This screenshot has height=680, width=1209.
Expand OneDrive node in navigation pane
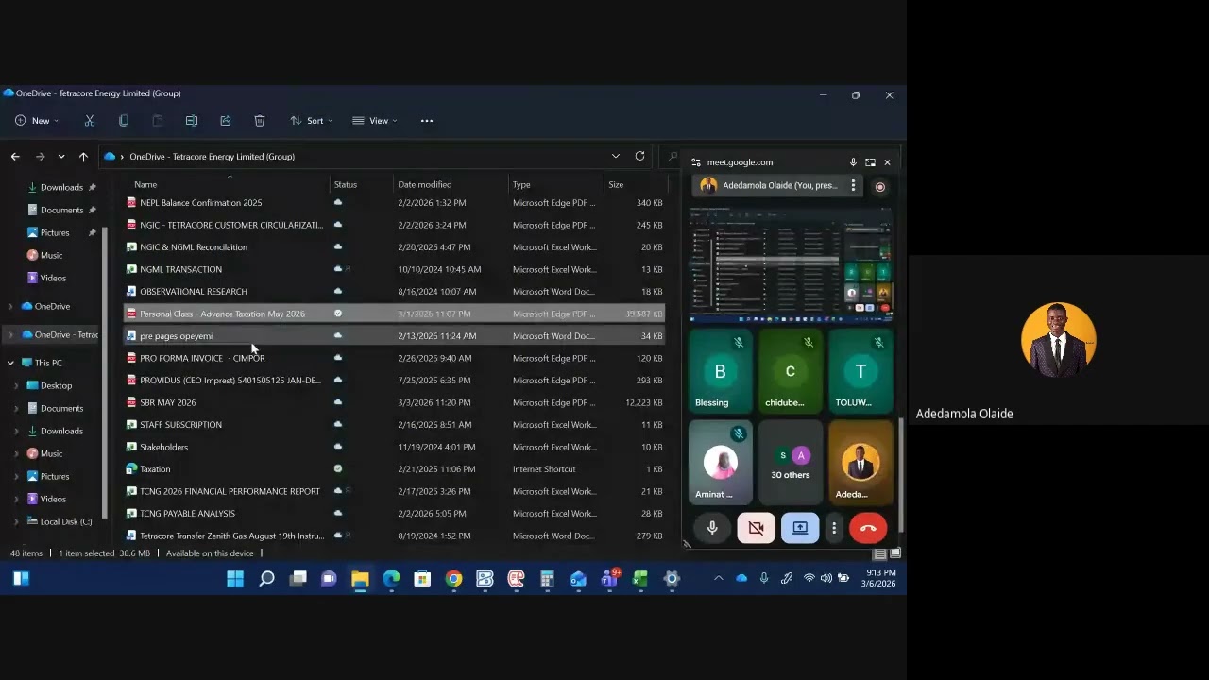pos(10,306)
